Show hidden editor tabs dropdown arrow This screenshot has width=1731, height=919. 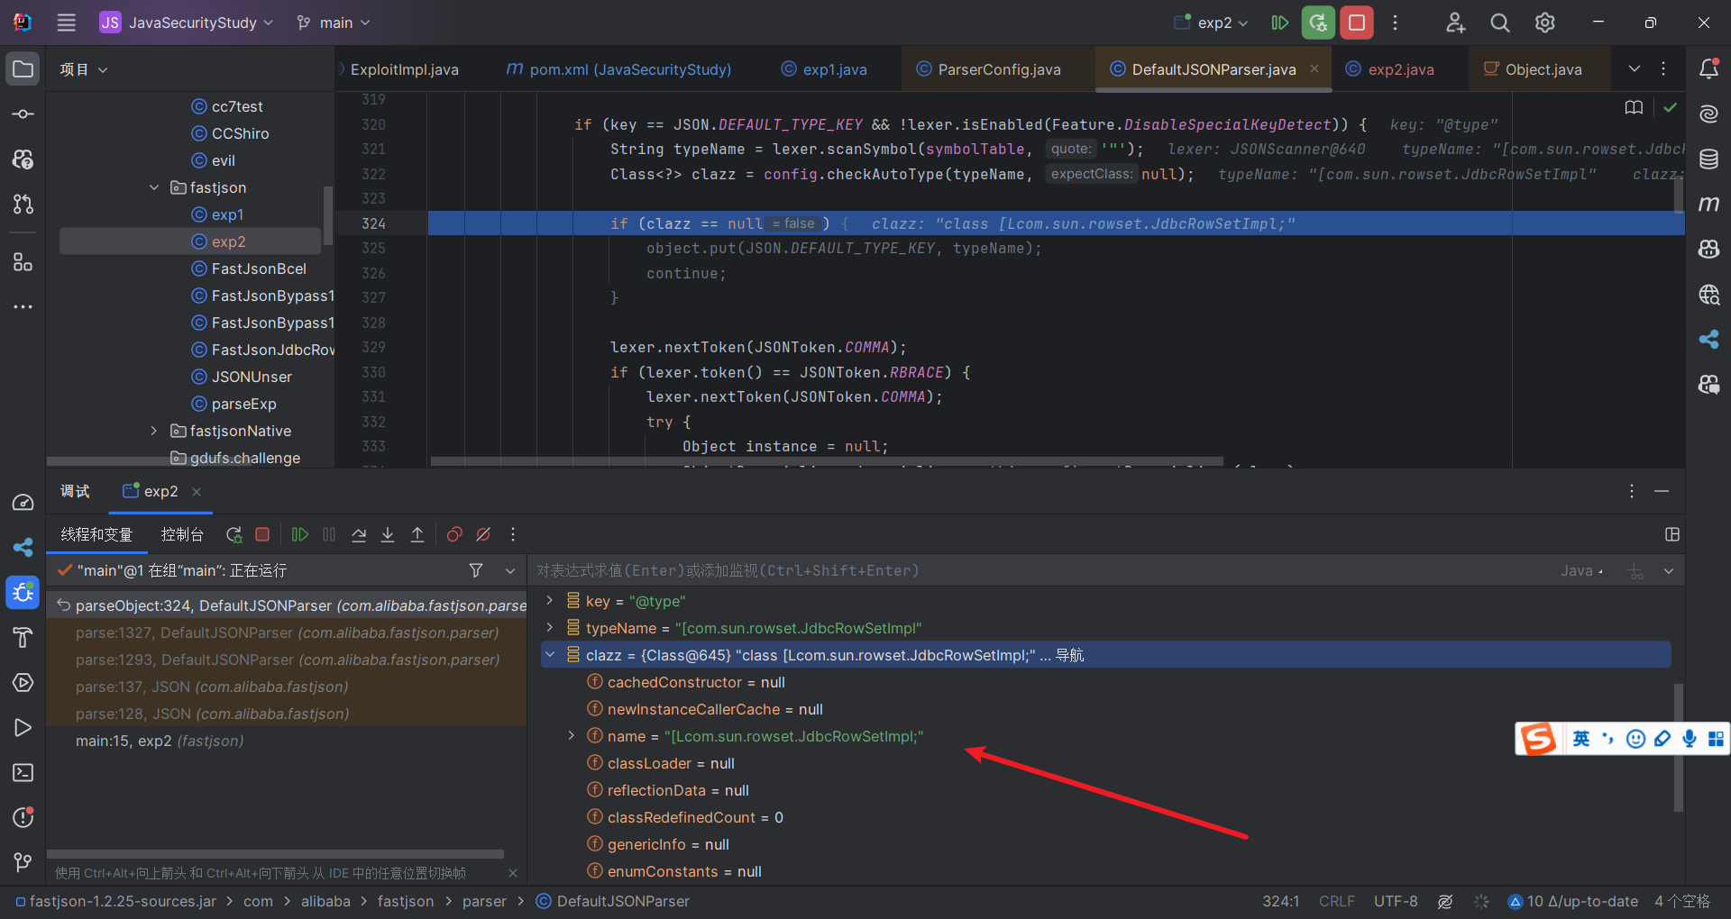click(x=1635, y=69)
